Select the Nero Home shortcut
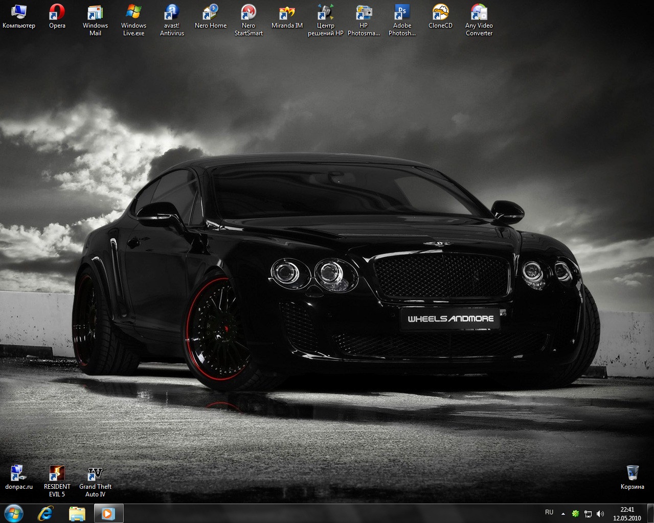654x523 pixels. click(211, 17)
